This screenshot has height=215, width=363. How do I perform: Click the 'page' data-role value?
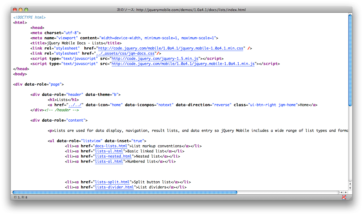click(55, 84)
